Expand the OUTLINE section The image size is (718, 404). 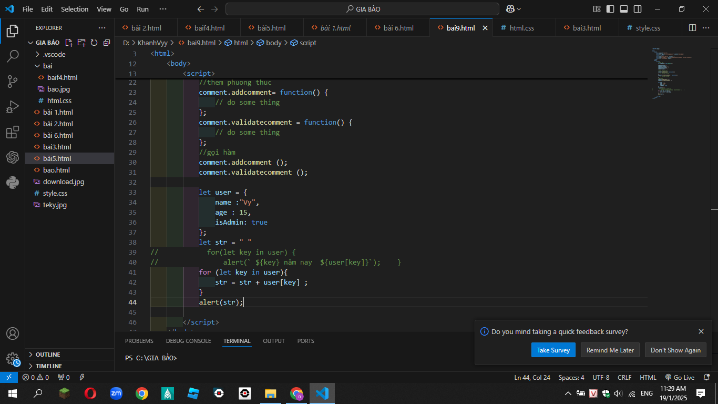pyautogui.click(x=69, y=354)
